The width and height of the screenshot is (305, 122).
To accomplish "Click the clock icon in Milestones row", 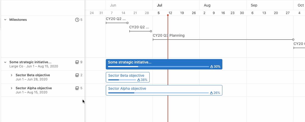I will tap(77, 20).
